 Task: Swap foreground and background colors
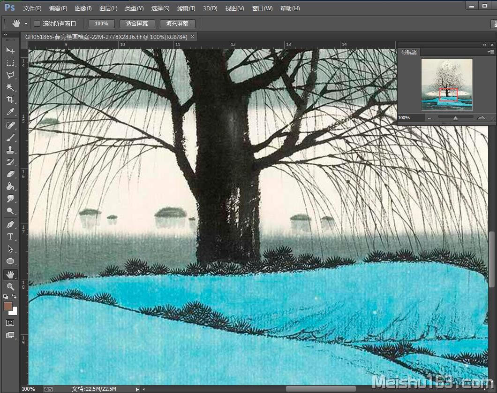(14, 296)
